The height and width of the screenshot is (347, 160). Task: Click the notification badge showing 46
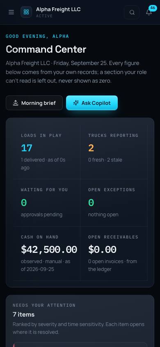153,8
